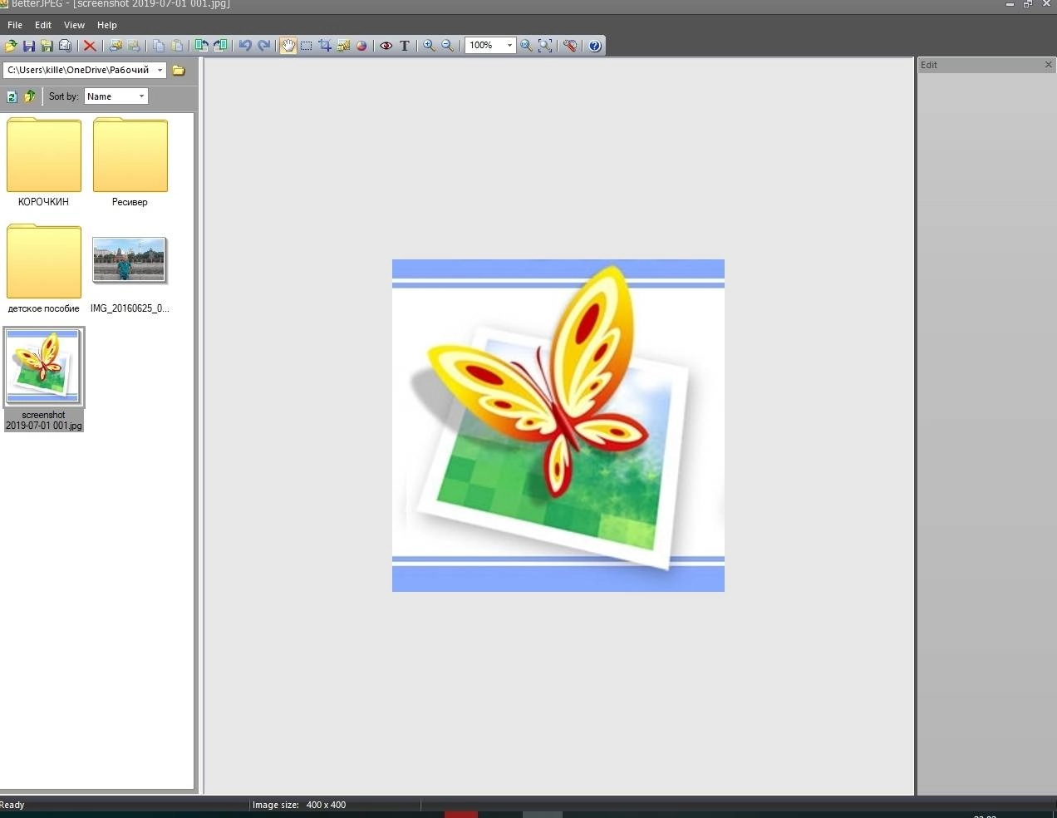
Task: Open the color adjustment tool icon
Action: 361,46
